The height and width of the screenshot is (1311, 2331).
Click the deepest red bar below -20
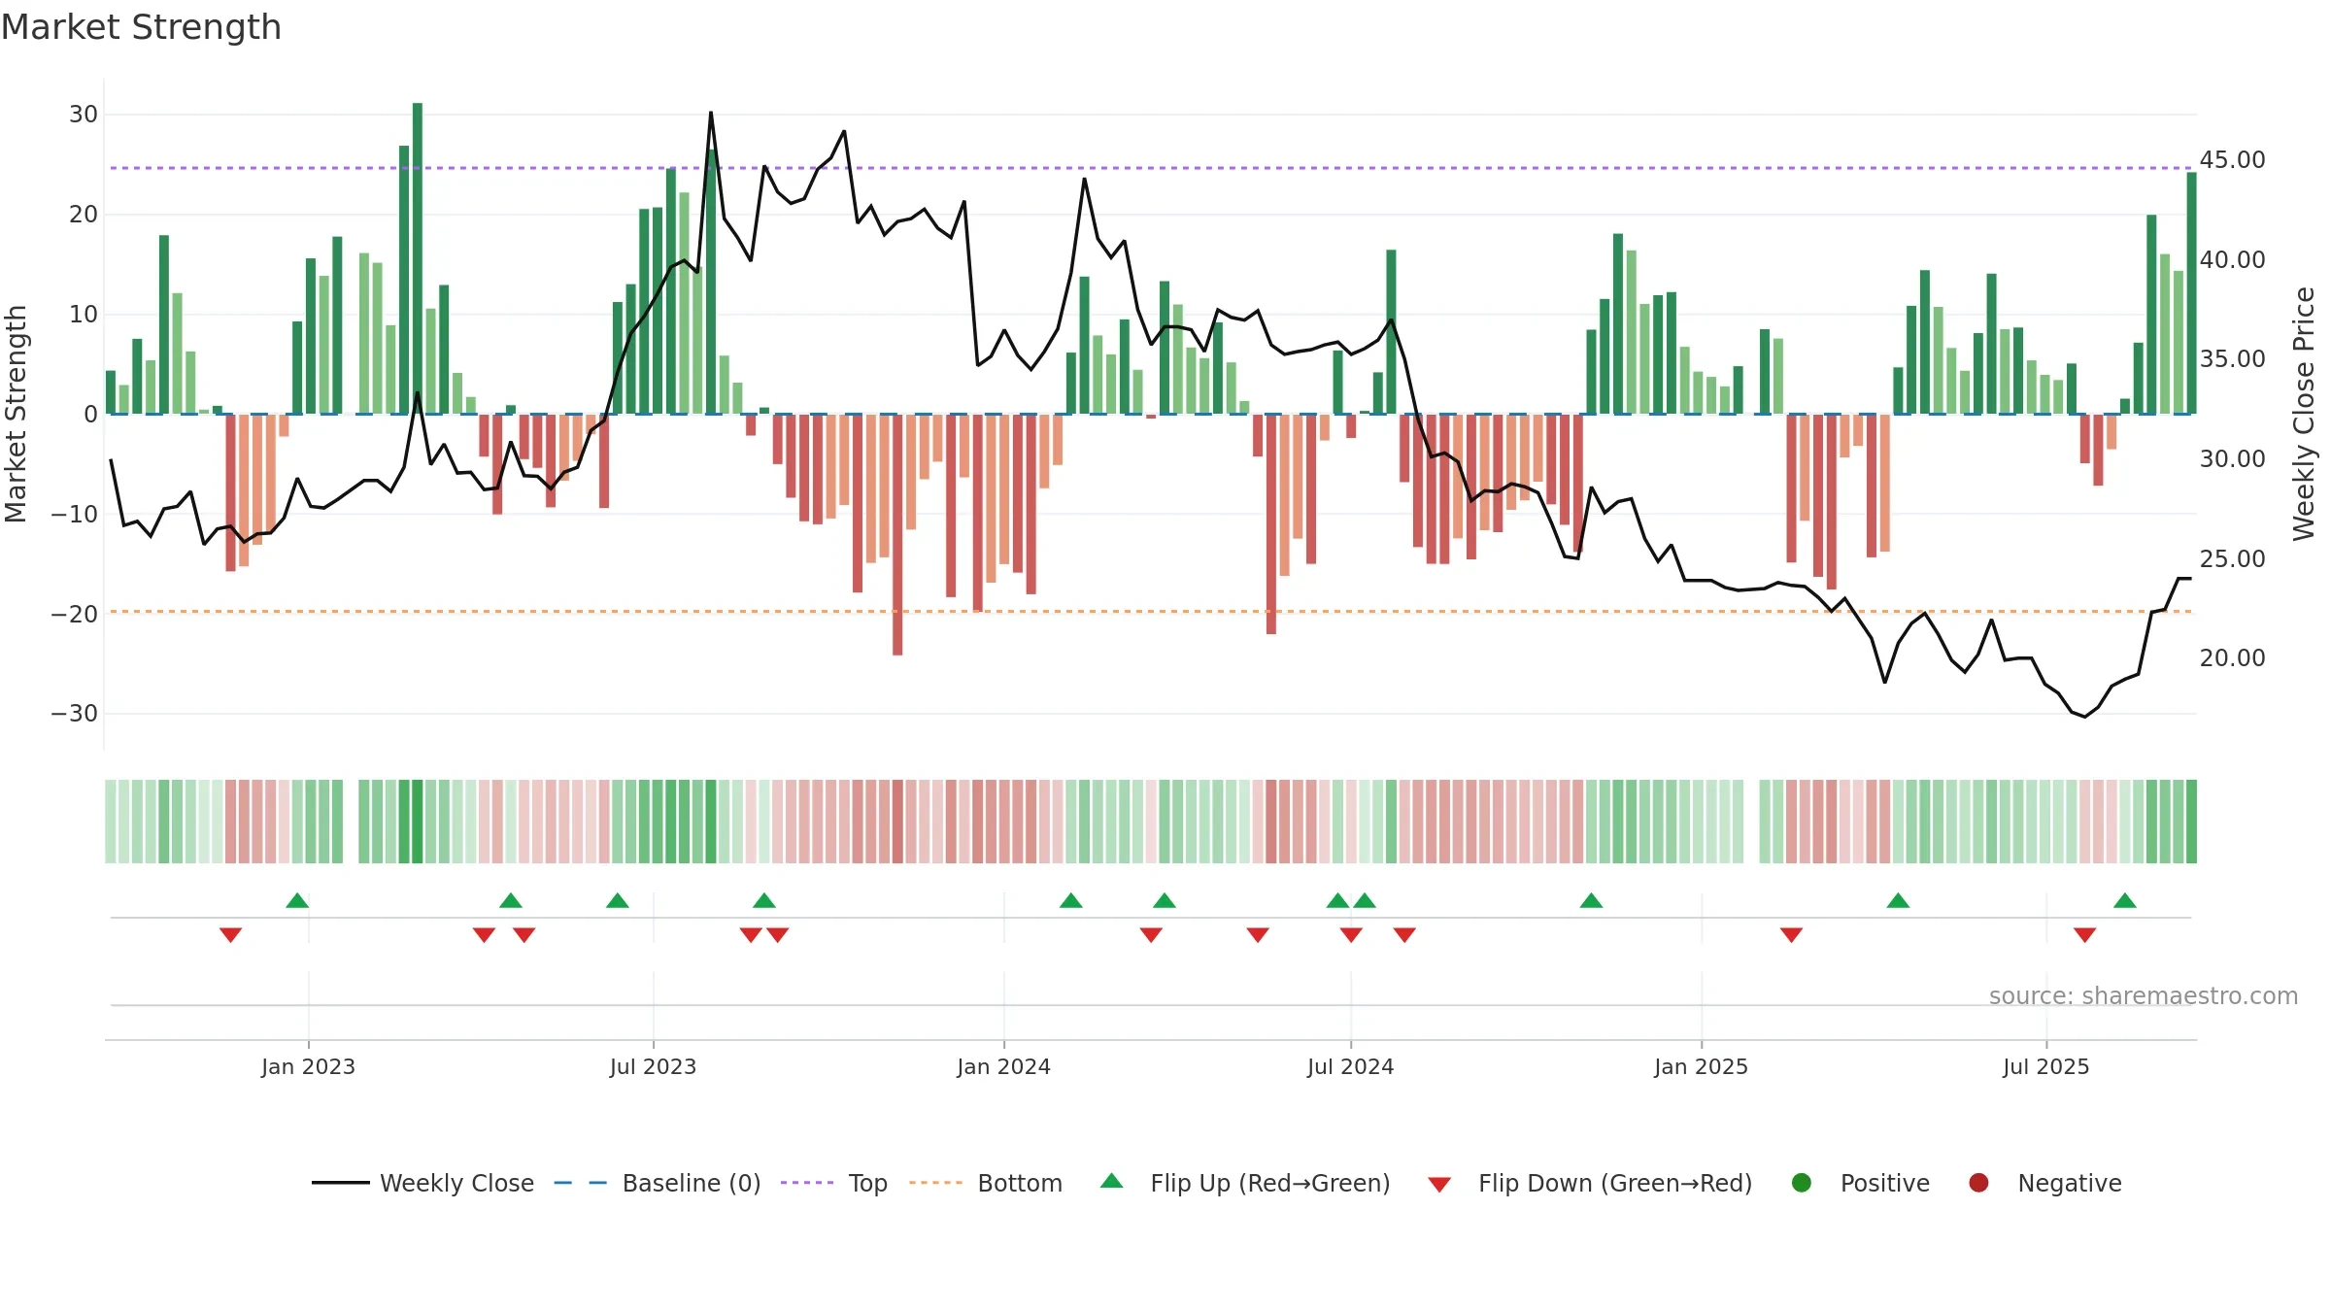click(x=897, y=535)
